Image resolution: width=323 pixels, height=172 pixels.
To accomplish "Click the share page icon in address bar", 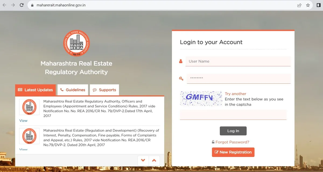I will tap(299, 5).
